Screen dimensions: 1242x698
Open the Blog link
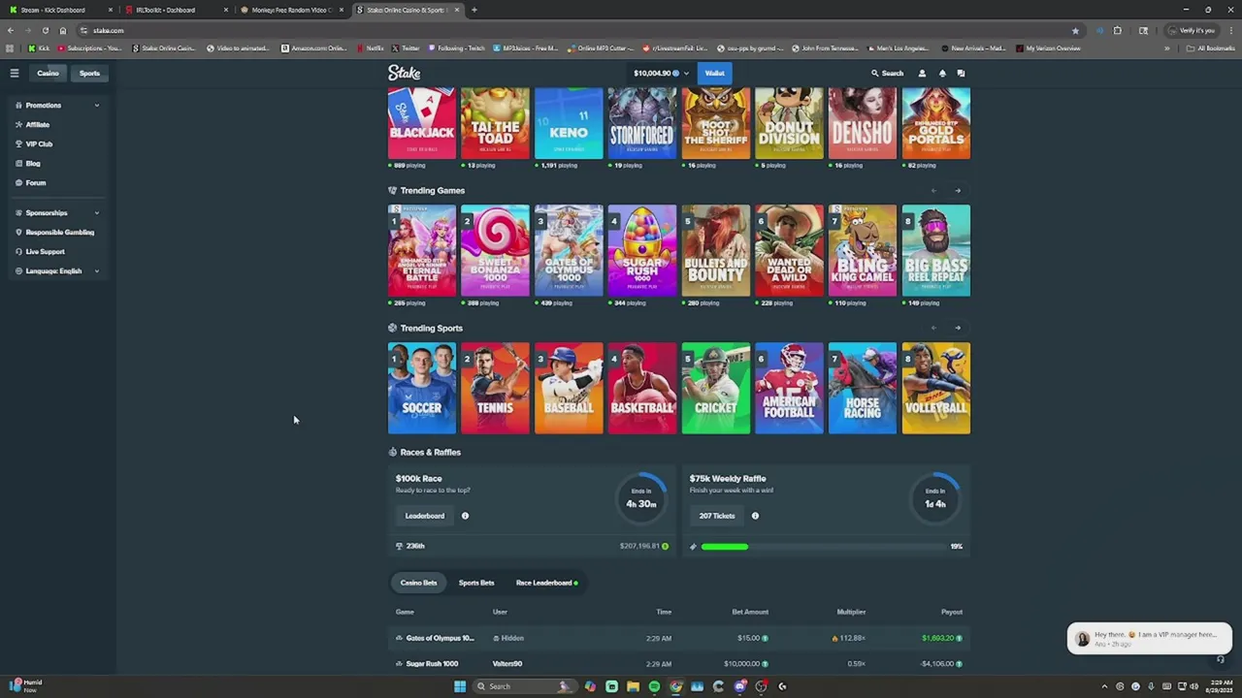point(32,163)
